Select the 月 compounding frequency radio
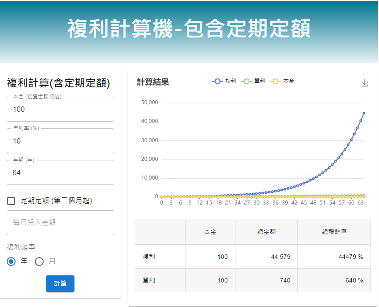Image resolution: width=379 pixels, height=307 pixels. [x=39, y=262]
